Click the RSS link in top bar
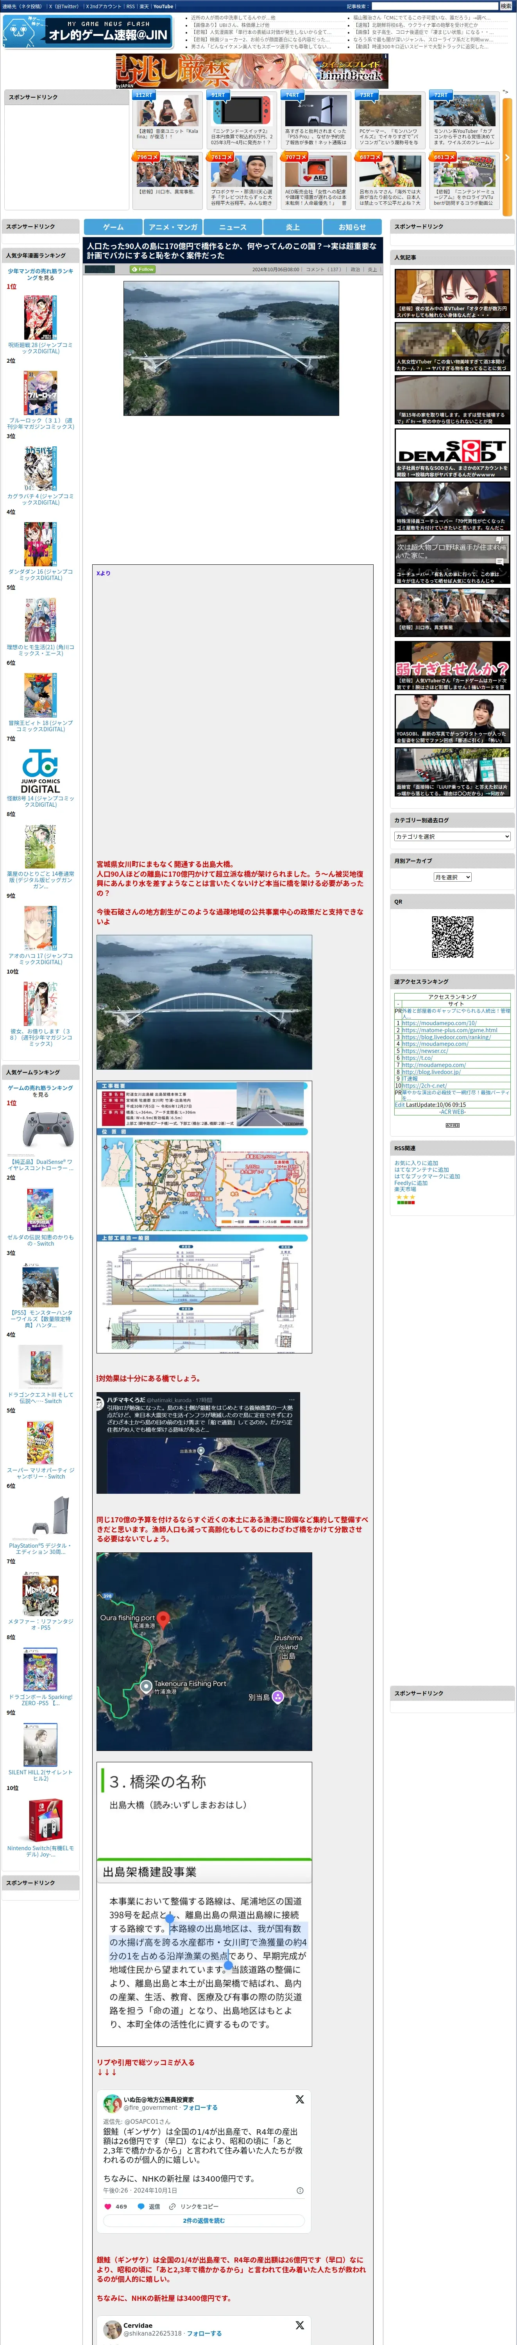This screenshot has height=2345, width=517. [130, 6]
